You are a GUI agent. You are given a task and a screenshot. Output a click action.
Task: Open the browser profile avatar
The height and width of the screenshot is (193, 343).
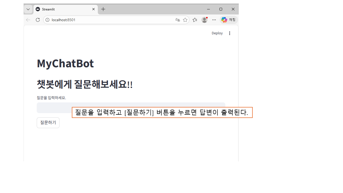(x=204, y=20)
